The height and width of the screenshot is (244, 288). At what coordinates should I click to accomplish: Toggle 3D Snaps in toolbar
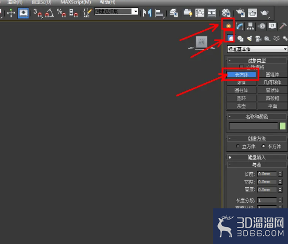coord(38,13)
